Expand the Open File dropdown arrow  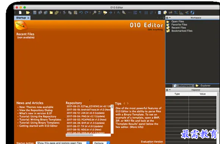(31, 13)
